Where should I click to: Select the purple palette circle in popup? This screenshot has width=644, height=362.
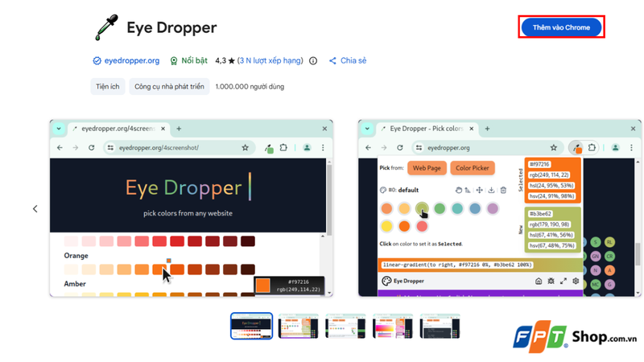click(493, 208)
